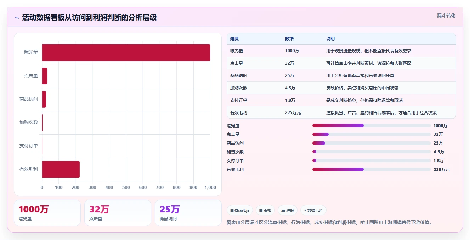Click the 商品访问 label on the chart axis
The image size is (470, 240).
[x=29, y=99]
